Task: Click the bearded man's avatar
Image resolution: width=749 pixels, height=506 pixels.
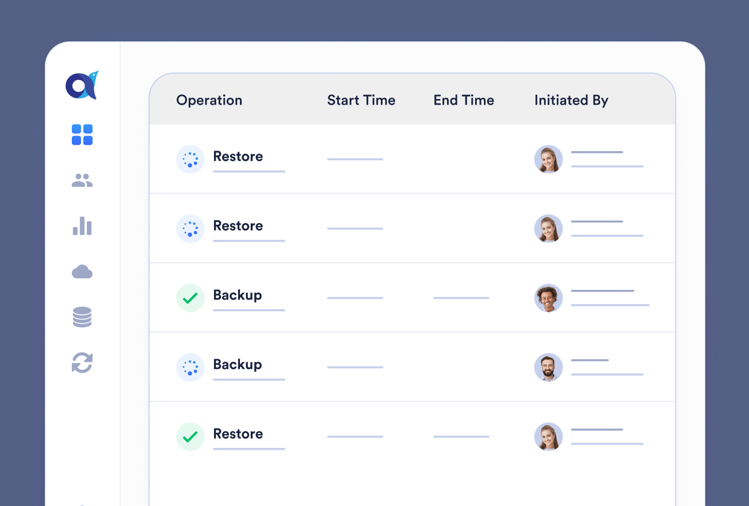Action: click(548, 367)
